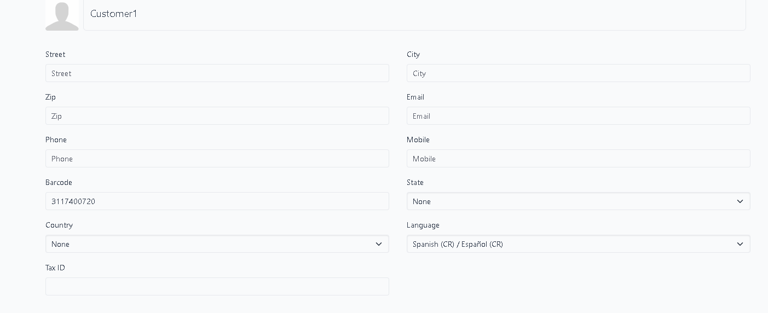Screen dimensions: 768x313
Task: Click the Country label above the dropdown
Action: pos(59,225)
